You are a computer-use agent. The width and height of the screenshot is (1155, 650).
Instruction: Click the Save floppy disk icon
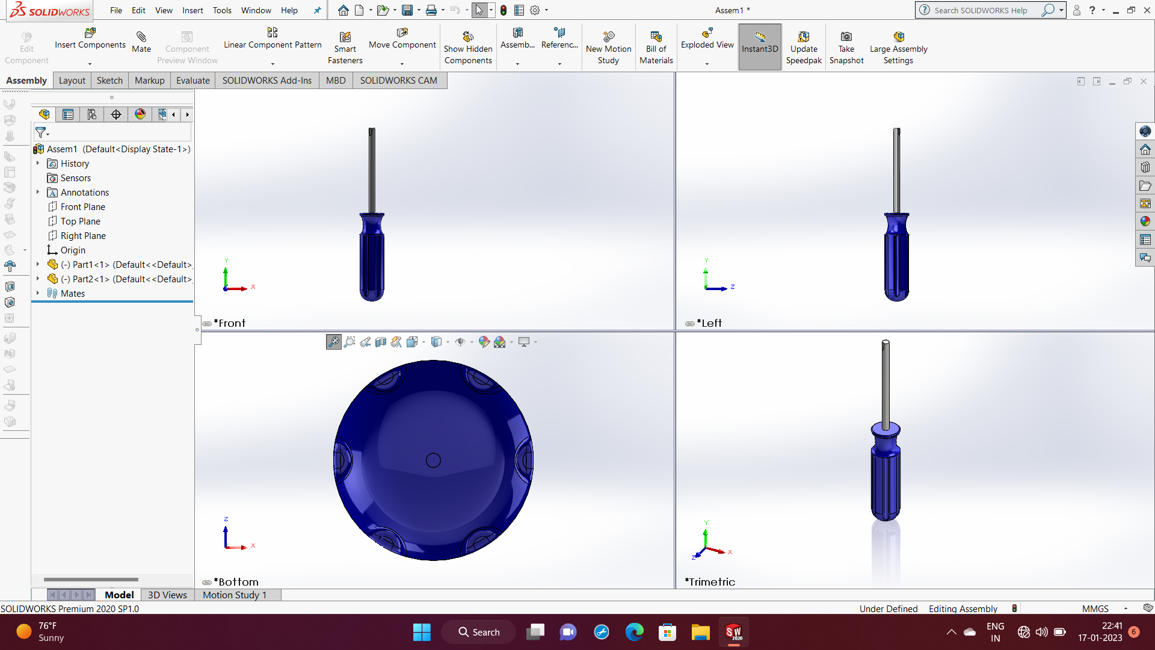tap(407, 10)
